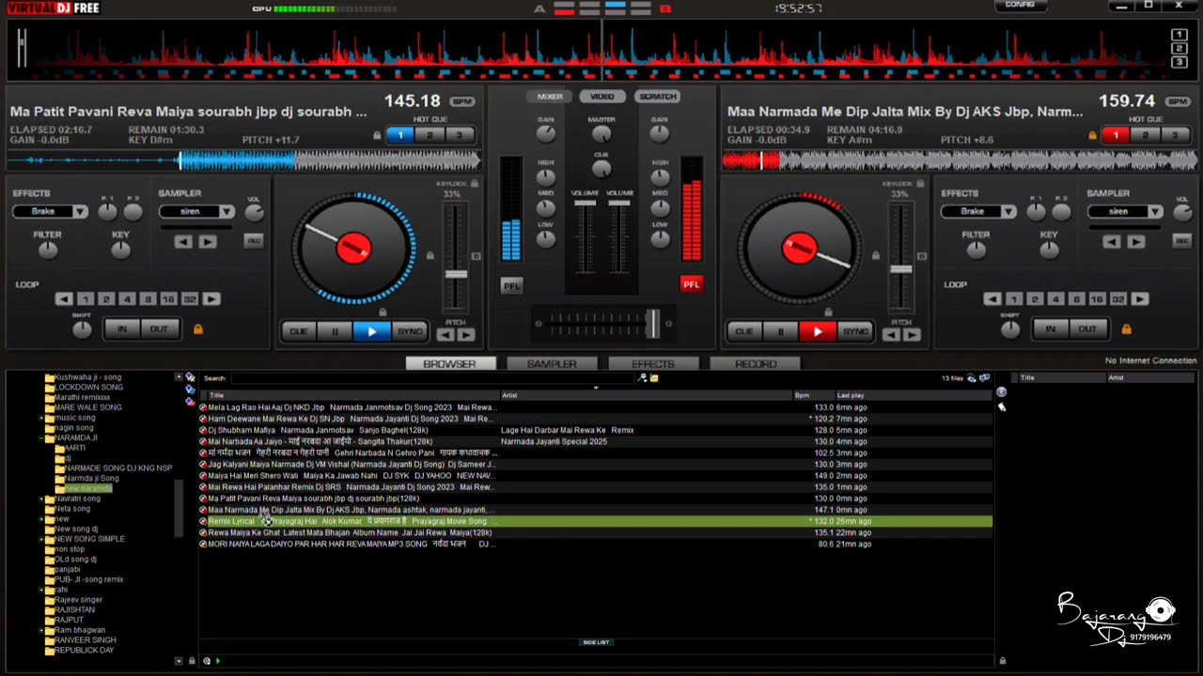Screen dimensions: 1203x676
Task: Pause the left deck playback
Action: pyautogui.click(x=335, y=331)
